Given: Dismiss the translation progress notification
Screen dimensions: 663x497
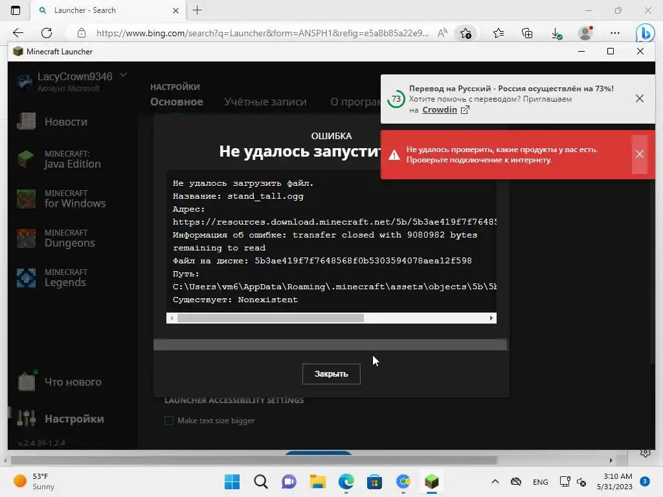Looking at the screenshot, I should tap(639, 98).
